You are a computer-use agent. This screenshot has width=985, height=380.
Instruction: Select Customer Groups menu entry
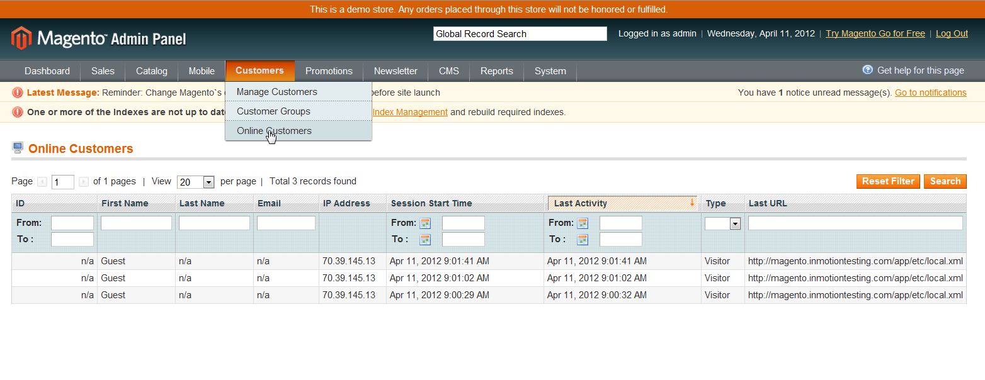(299, 111)
